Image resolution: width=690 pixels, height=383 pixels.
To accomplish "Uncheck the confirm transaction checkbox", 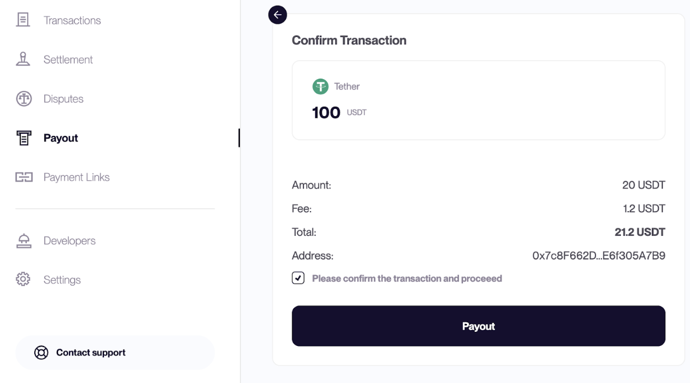I will pos(298,278).
